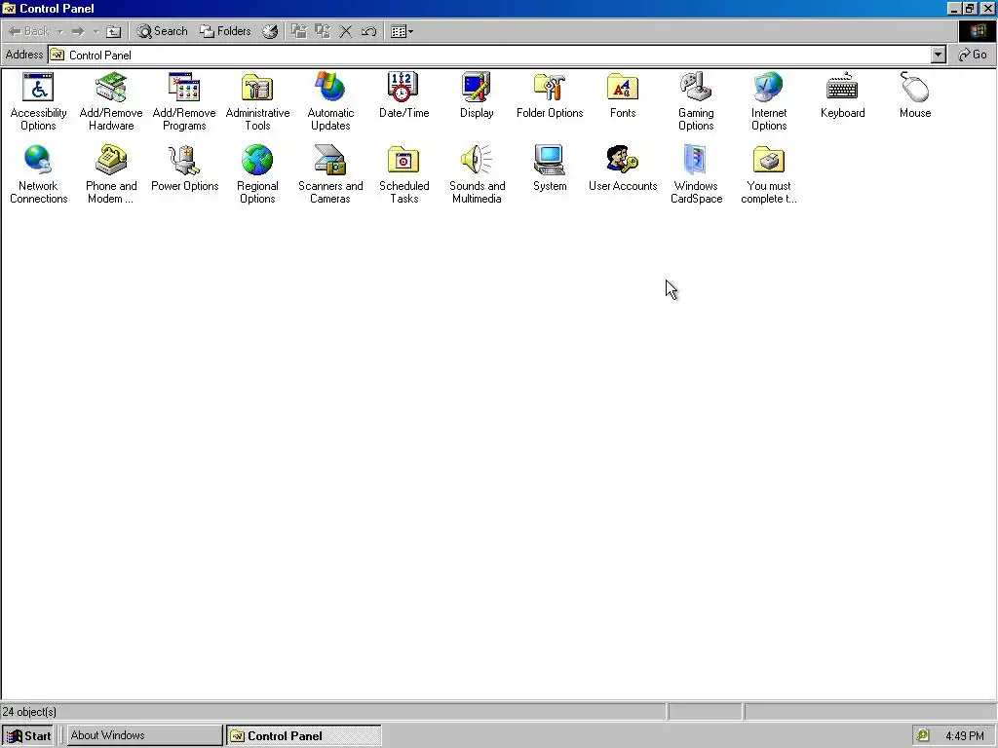Screen dimensions: 998x748
Task: Click the Delete X toolbar icon
Action: point(346,31)
